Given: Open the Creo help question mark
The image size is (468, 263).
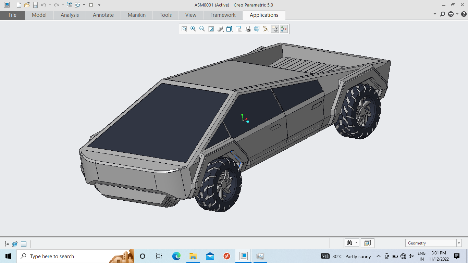Looking at the screenshot, I should coord(464,14).
